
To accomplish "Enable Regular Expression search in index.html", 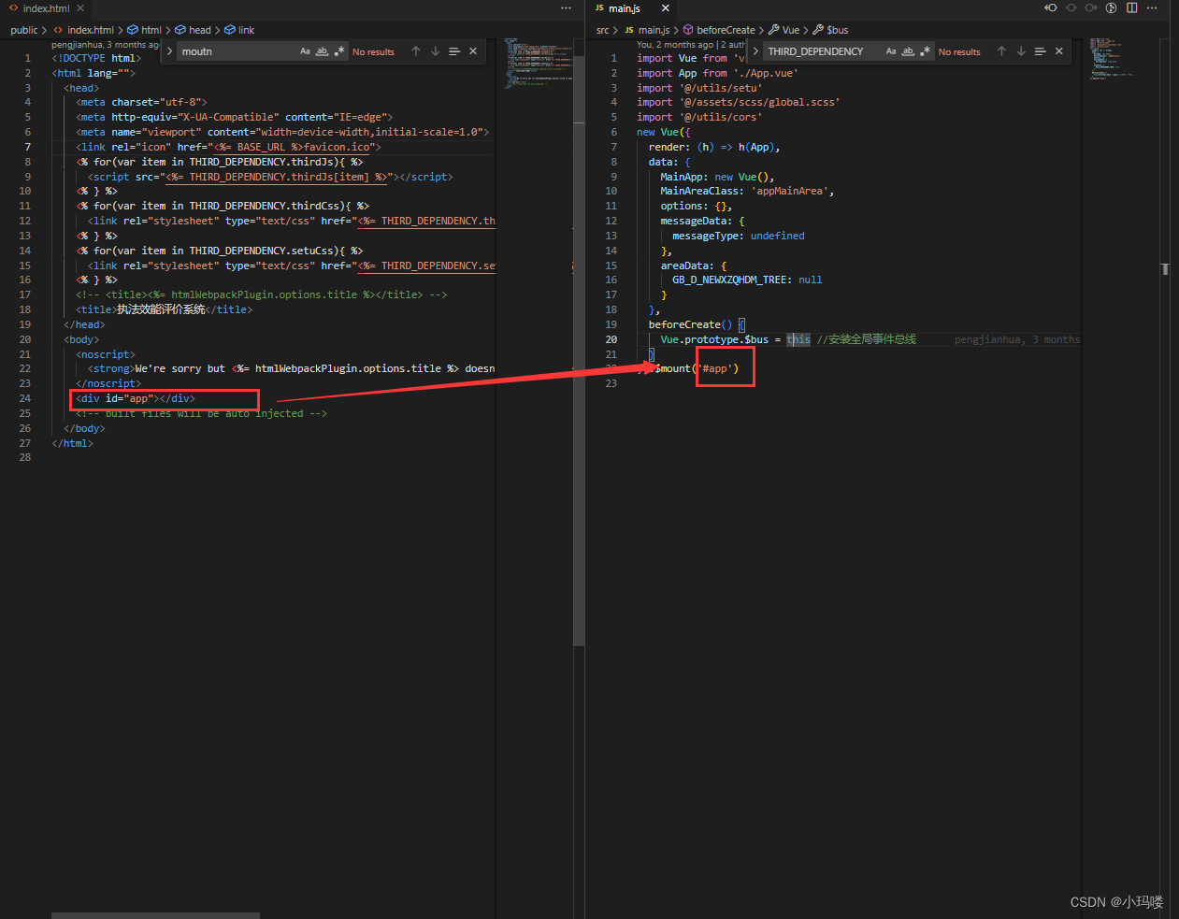I will [x=339, y=51].
